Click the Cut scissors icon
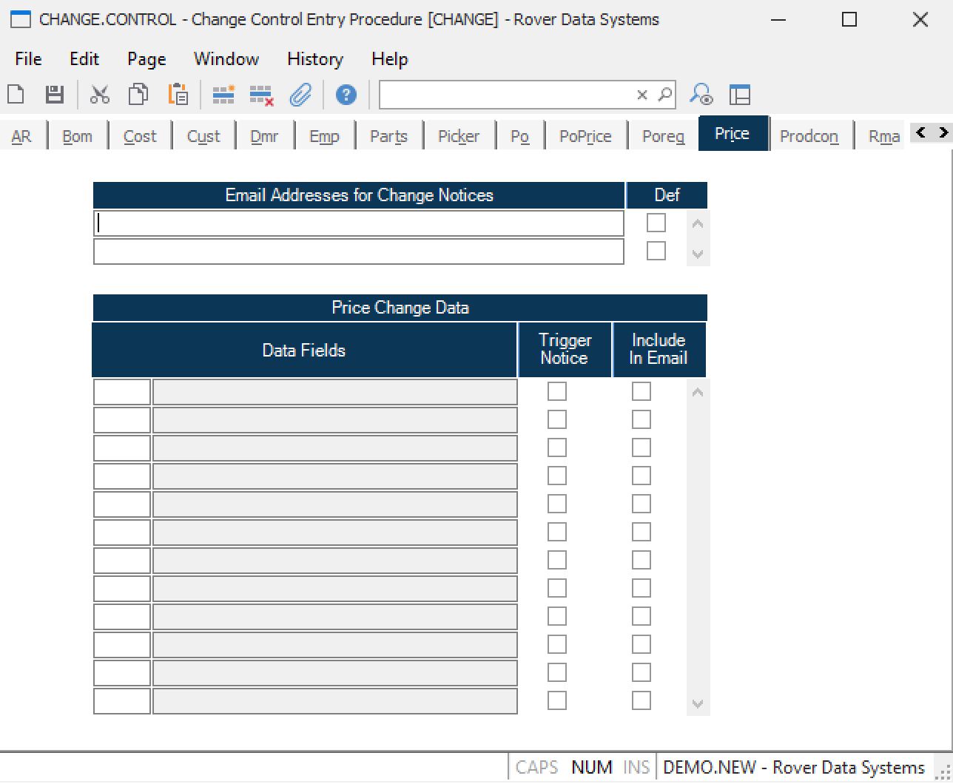 tap(100, 95)
